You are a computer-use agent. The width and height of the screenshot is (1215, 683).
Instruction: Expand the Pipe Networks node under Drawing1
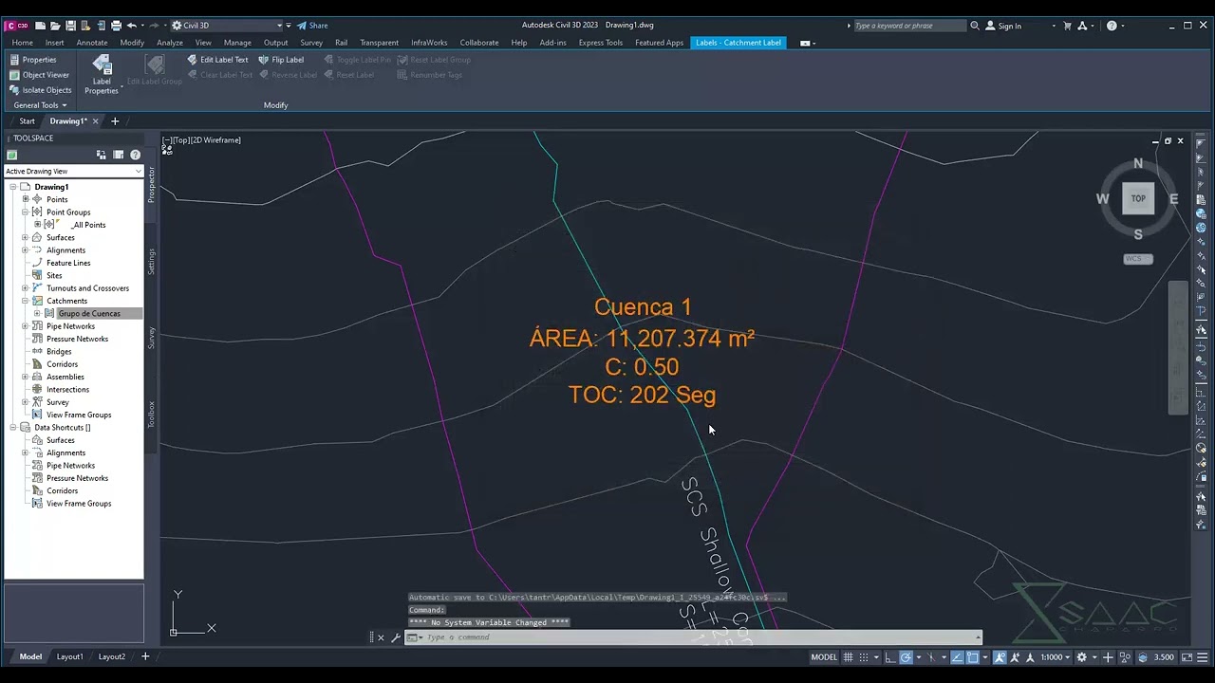26,326
